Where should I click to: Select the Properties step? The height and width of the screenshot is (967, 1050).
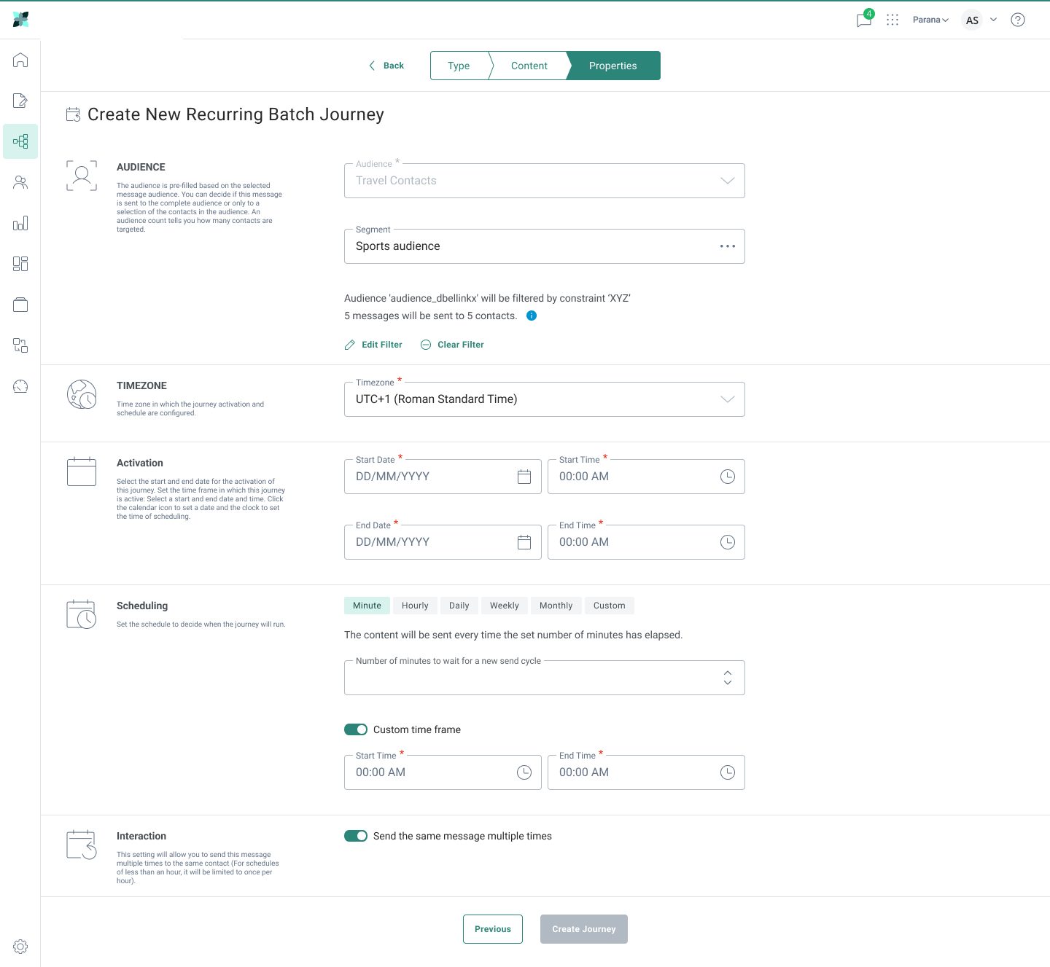pyautogui.click(x=613, y=66)
